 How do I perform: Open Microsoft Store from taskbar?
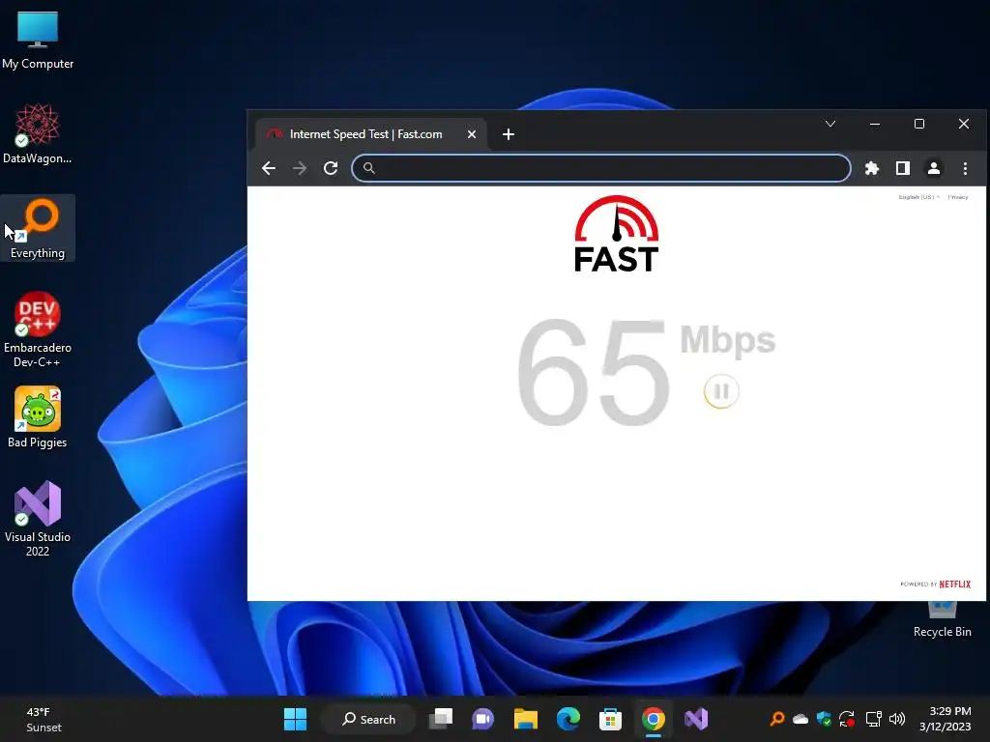point(611,719)
